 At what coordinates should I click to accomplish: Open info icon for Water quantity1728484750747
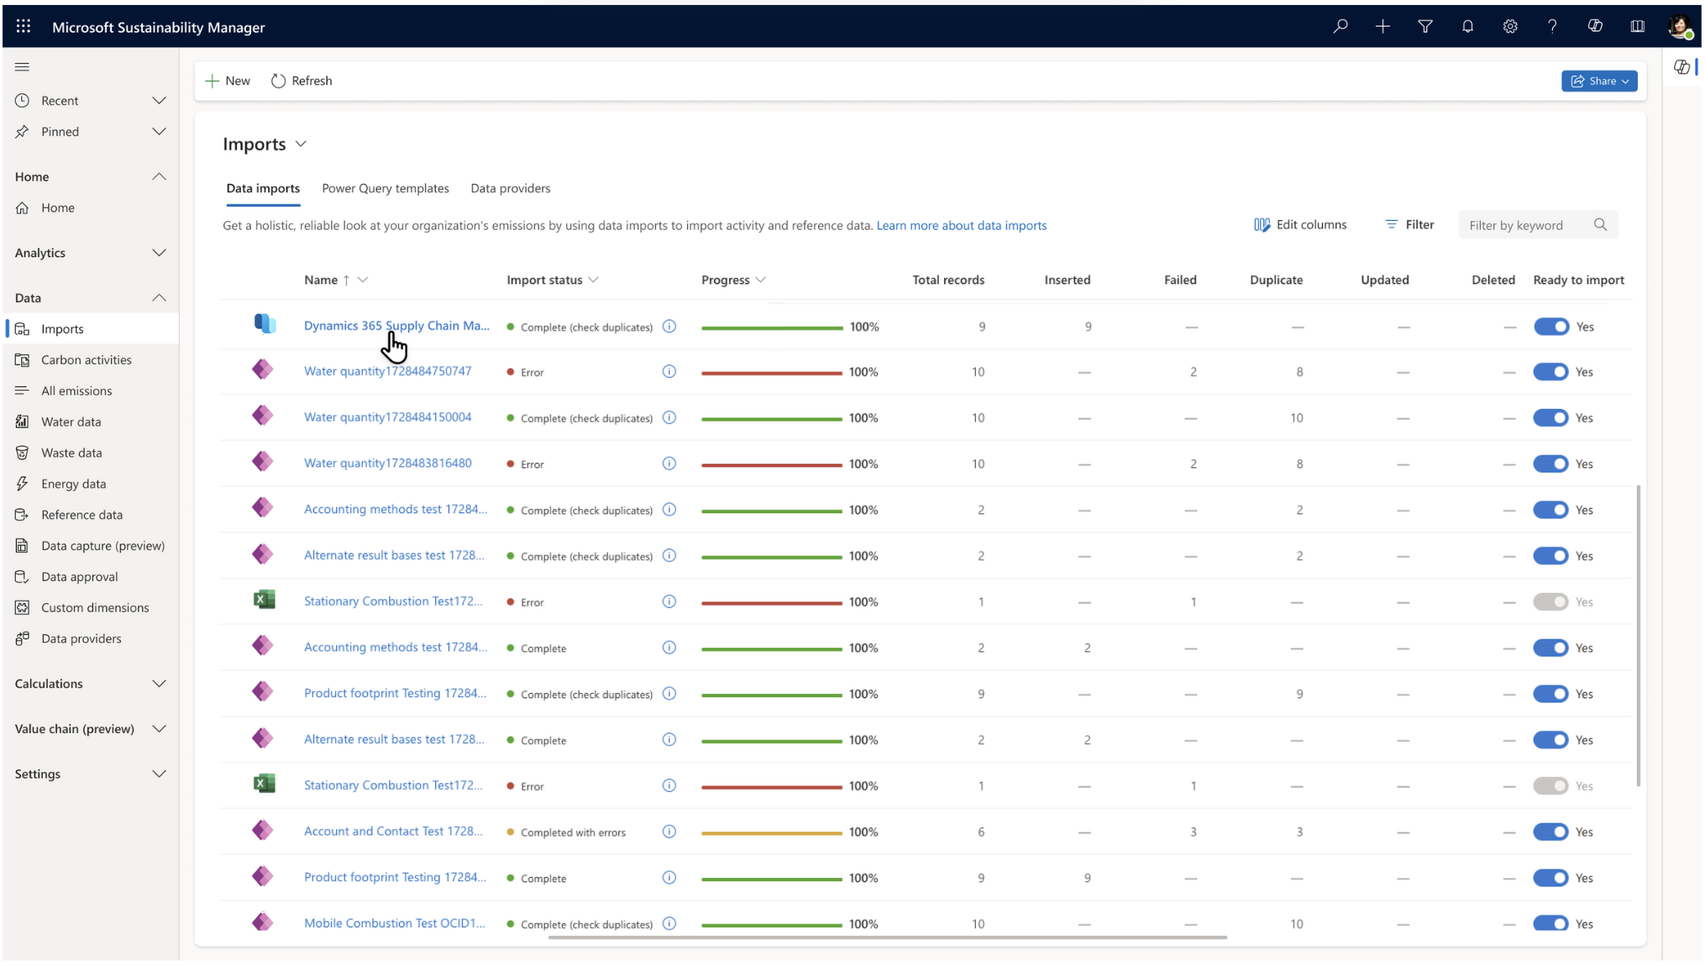[669, 371]
